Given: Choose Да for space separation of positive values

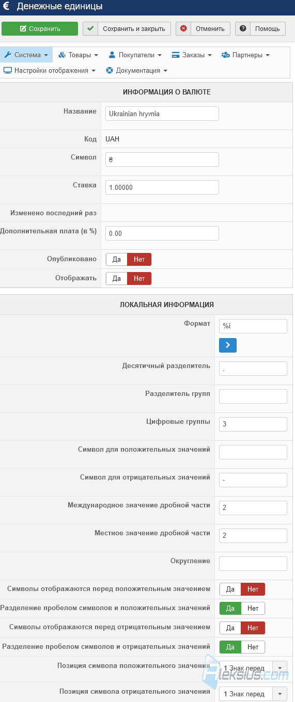Looking at the screenshot, I should 230,609.
